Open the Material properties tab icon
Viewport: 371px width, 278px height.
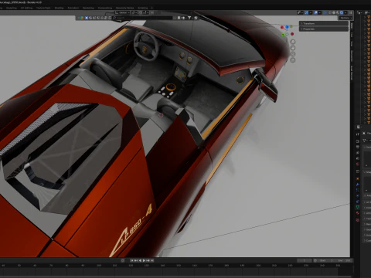pos(358,213)
